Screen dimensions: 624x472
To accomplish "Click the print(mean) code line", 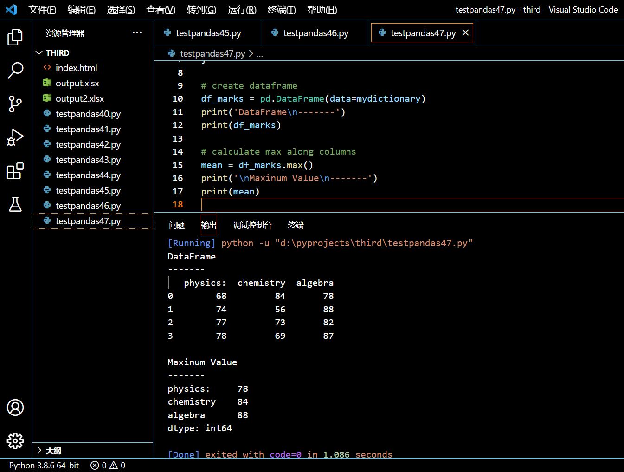I will pyautogui.click(x=230, y=192).
